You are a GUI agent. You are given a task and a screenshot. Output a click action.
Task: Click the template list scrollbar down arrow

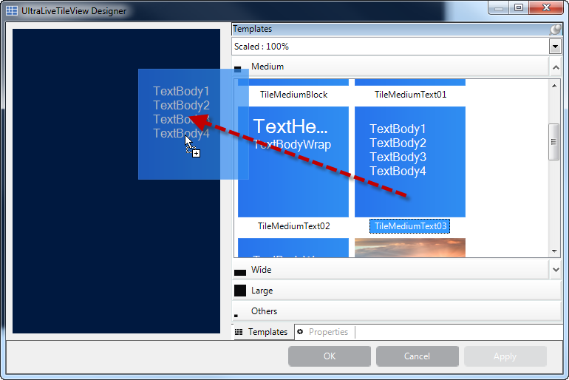tap(554, 252)
